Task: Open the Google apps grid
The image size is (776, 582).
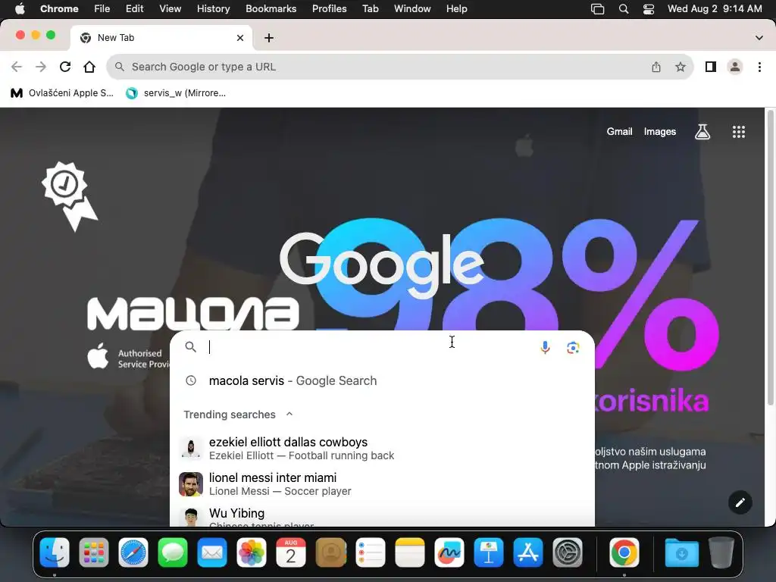Action: [738, 132]
